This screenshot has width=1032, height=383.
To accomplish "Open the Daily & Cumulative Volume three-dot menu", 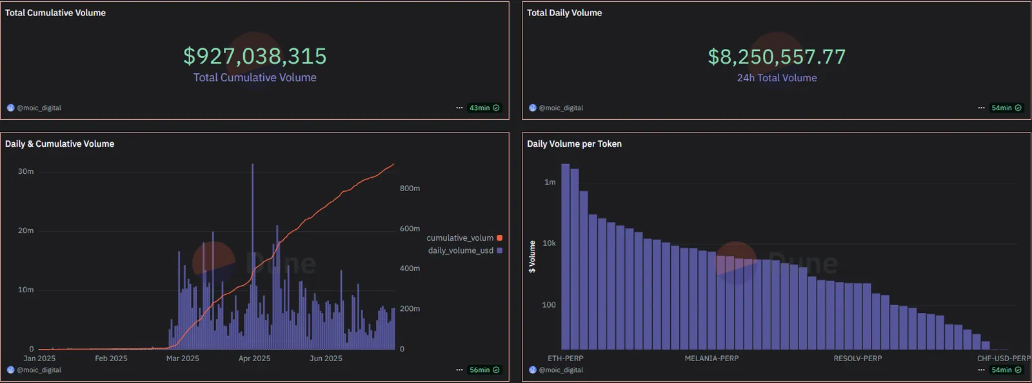I will pyautogui.click(x=459, y=370).
